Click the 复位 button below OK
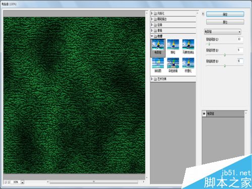 click(225, 22)
